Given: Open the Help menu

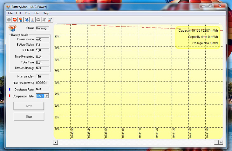Looking at the screenshot, I should pos(46,13).
